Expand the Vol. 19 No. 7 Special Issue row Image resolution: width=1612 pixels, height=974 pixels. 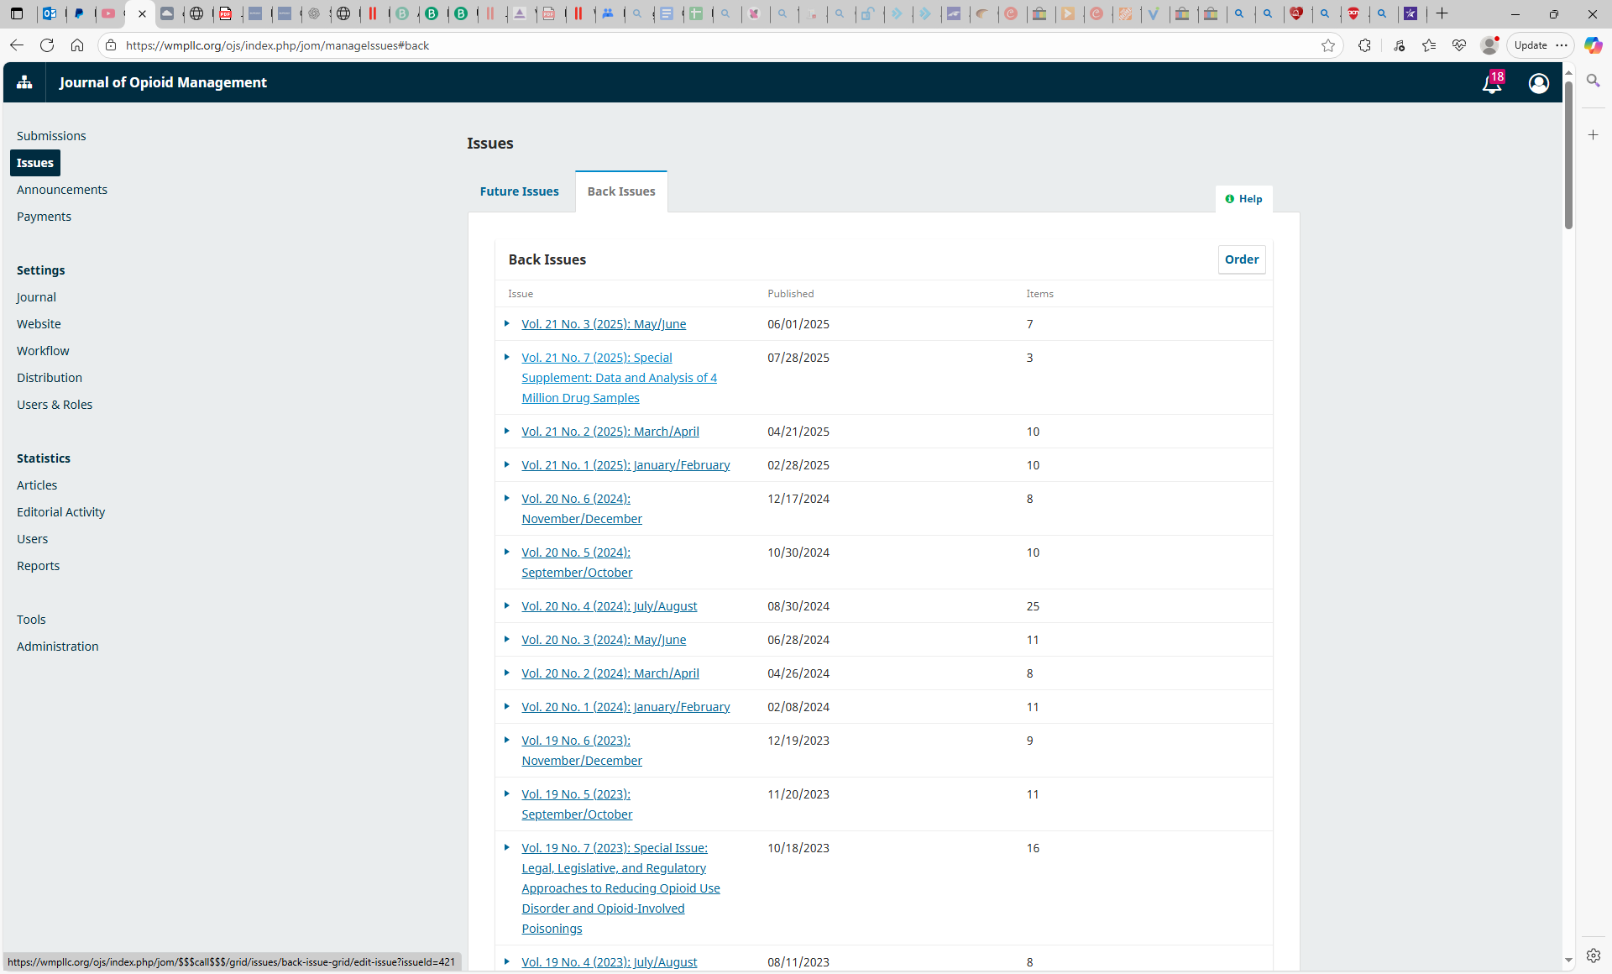click(507, 847)
